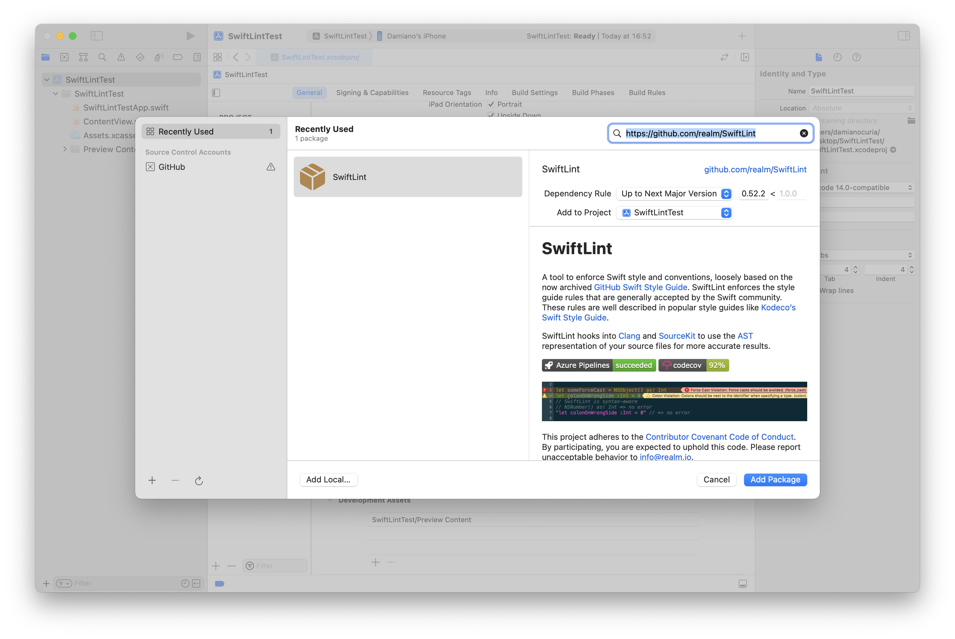Viewport: 955px width, 639px height.
Task: Click the SwiftLint package icon
Action: point(312,176)
